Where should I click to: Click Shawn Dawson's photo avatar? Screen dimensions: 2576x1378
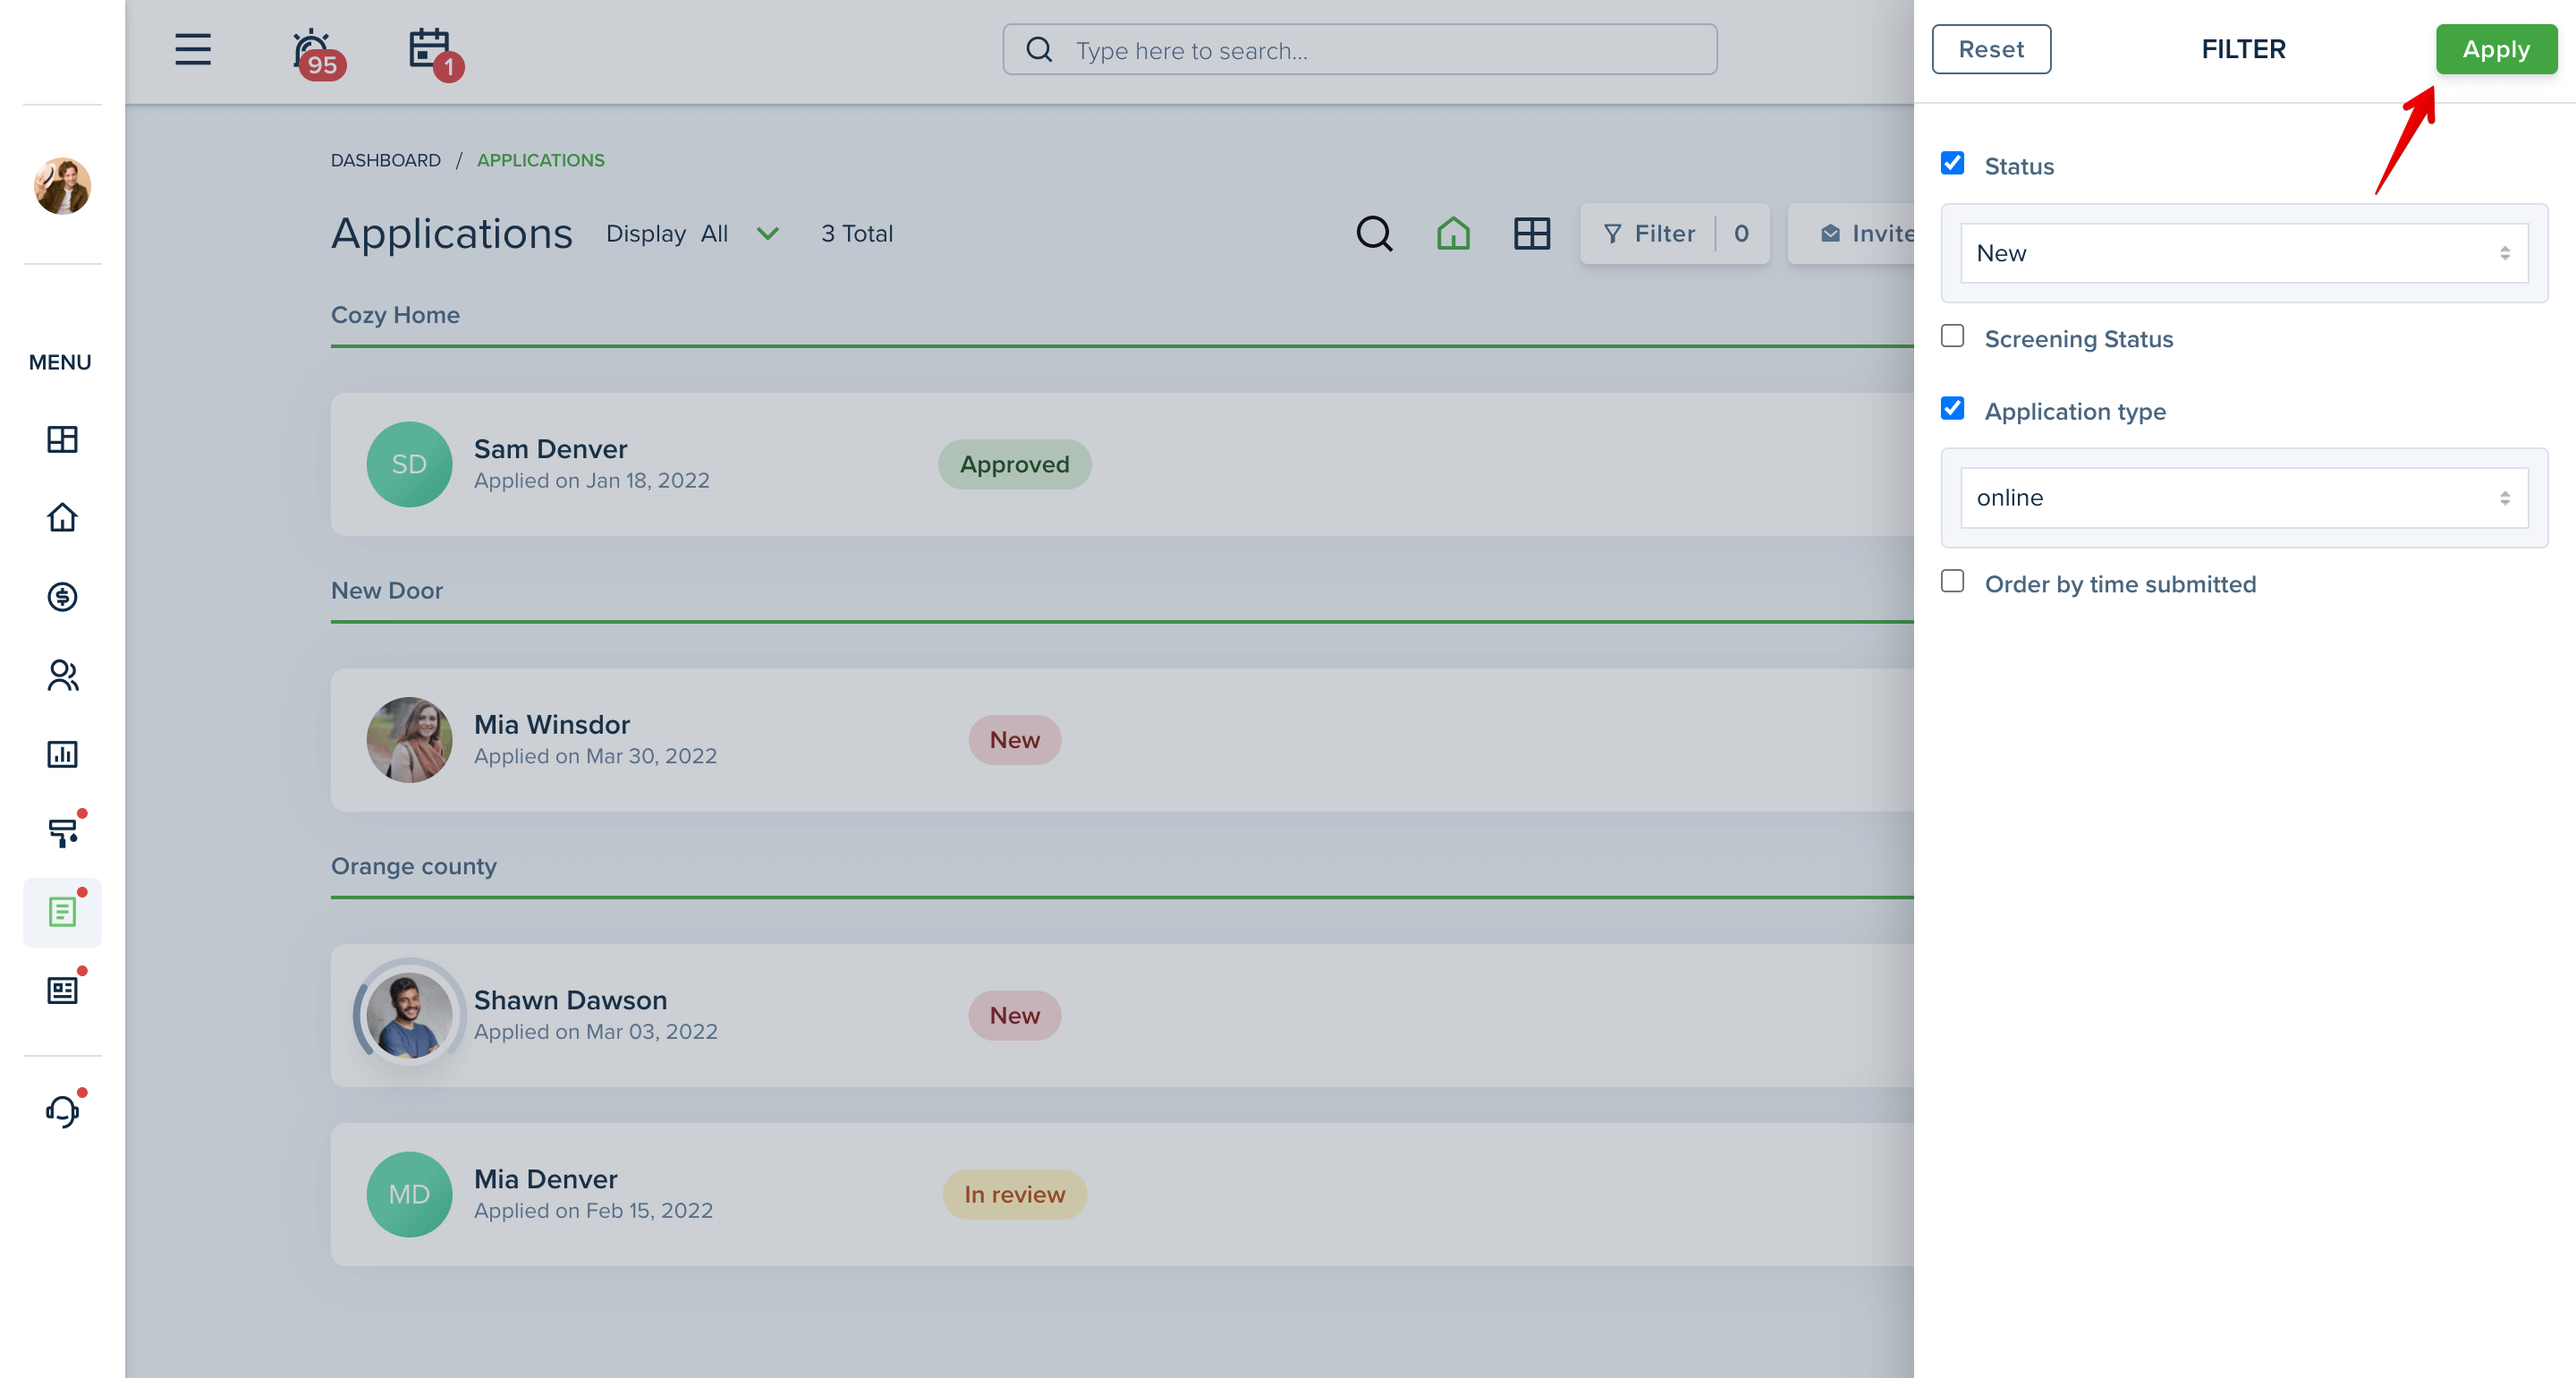[409, 1016]
